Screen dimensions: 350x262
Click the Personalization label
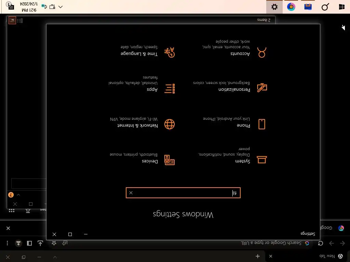(x=234, y=90)
